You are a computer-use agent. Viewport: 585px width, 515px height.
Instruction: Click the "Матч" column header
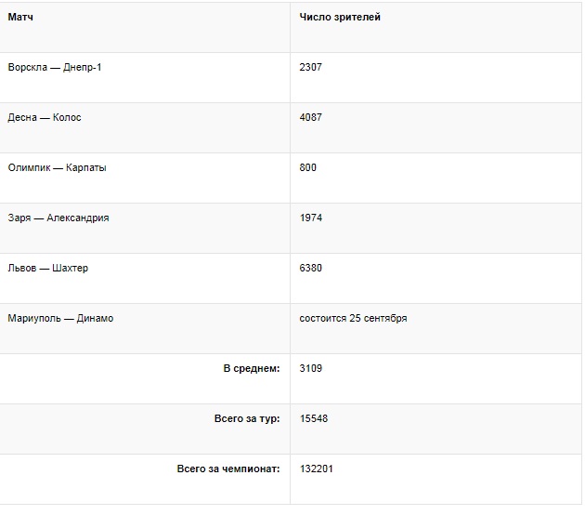(x=19, y=18)
